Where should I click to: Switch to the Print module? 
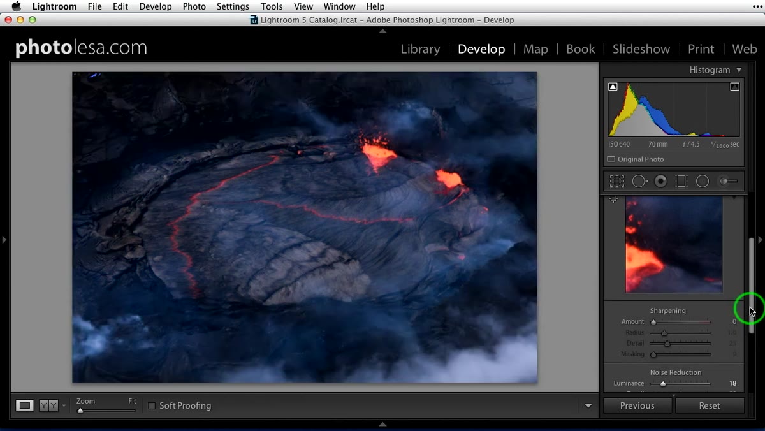coord(701,49)
